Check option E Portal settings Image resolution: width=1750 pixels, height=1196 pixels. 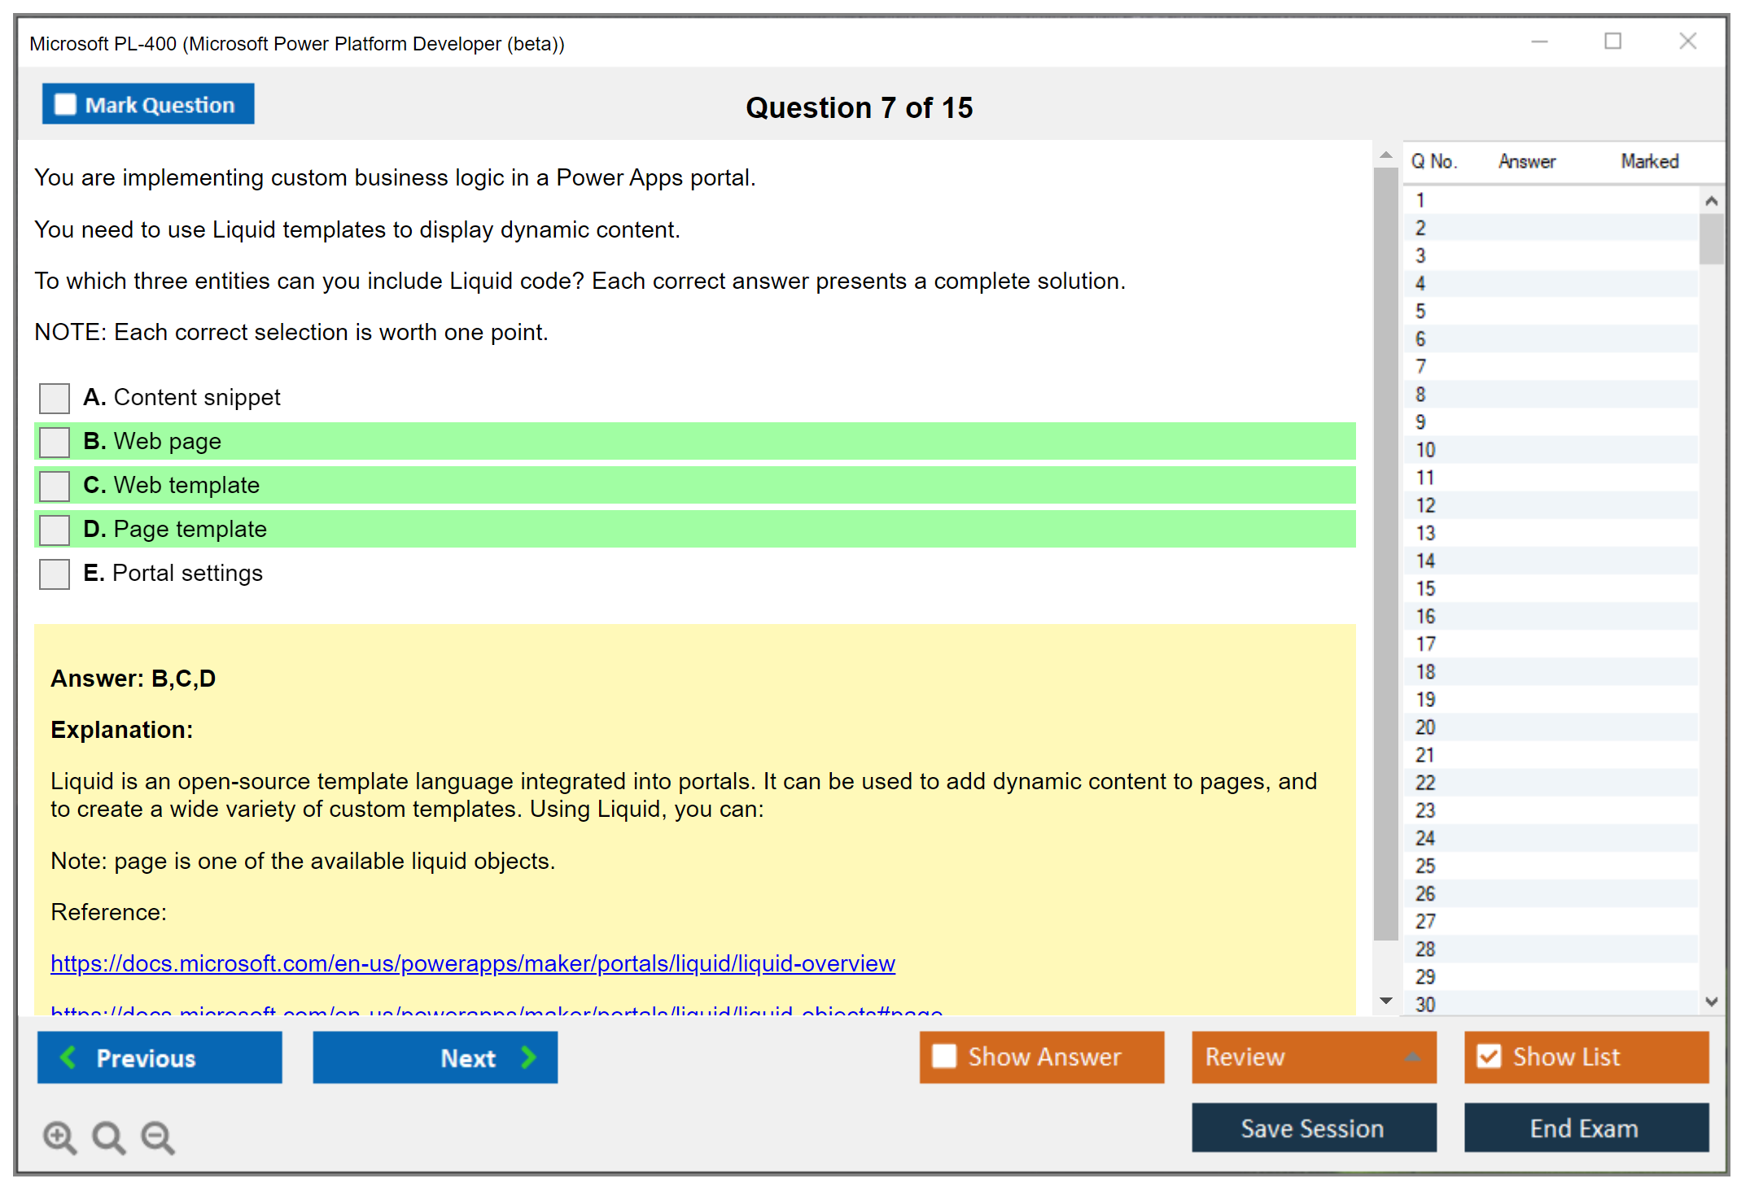[55, 574]
